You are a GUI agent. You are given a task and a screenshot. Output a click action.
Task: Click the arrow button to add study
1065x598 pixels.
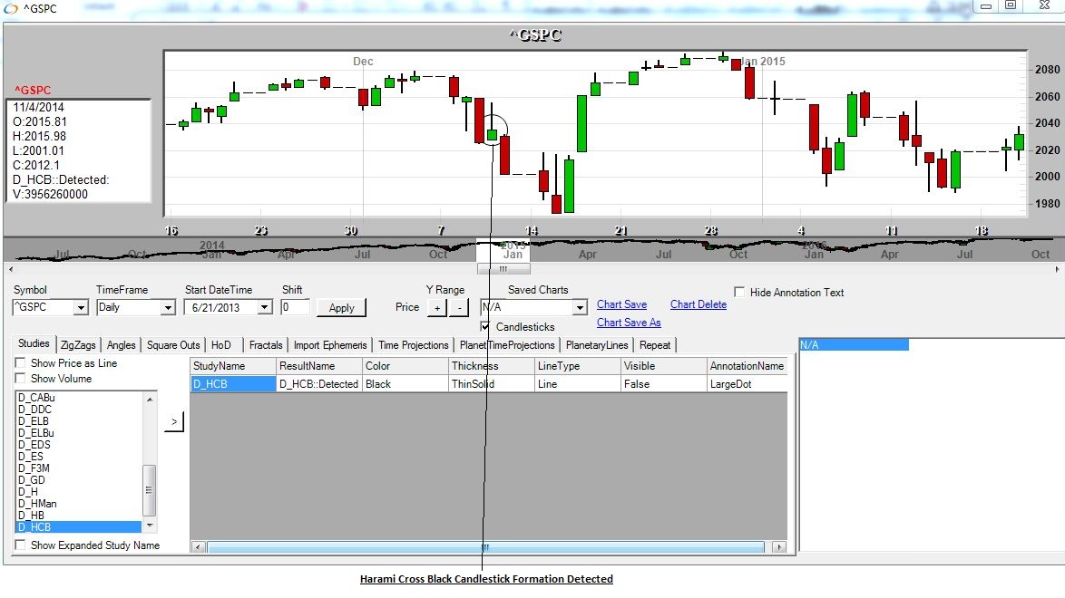[x=174, y=422]
